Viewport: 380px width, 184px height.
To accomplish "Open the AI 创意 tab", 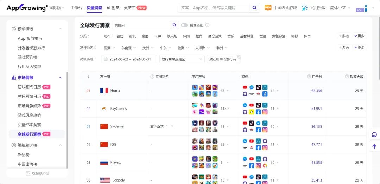I will pyautogui.click(x=113, y=8).
